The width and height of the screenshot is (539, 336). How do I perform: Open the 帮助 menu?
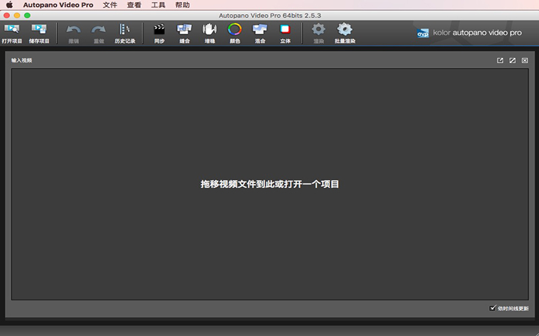182,5
